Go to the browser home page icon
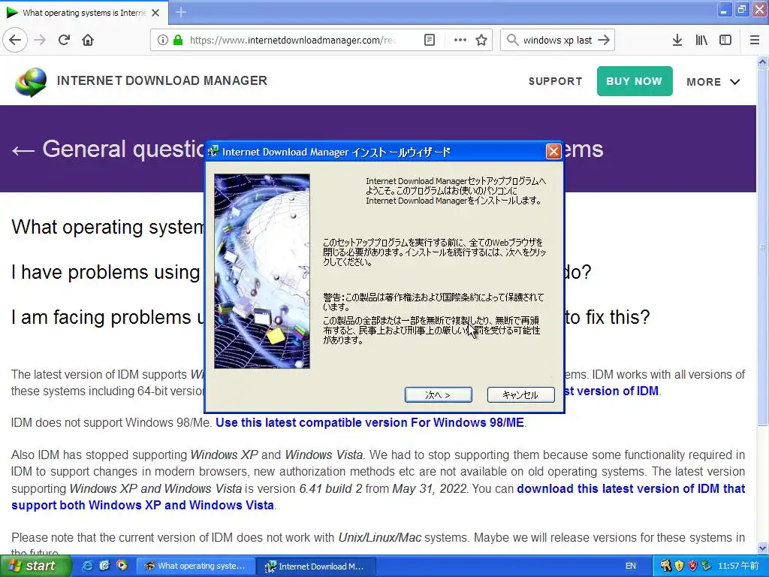The width and height of the screenshot is (769, 577). 88,40
